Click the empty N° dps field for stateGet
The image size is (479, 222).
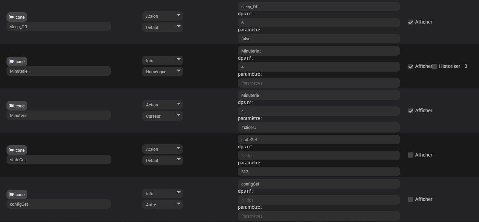pos(319,156)
